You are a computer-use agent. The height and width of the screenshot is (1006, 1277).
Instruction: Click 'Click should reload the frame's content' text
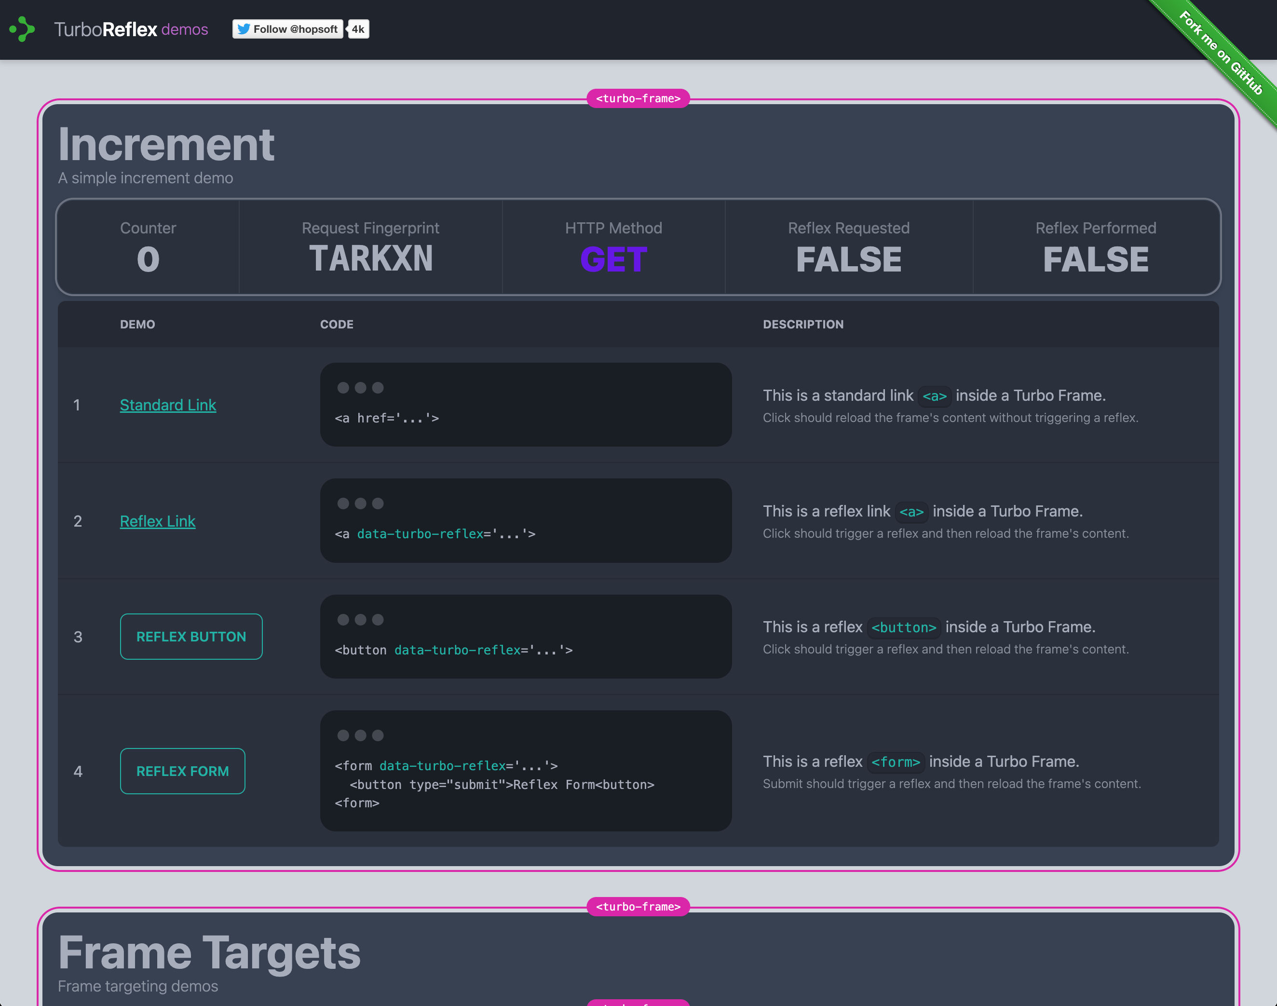click(x=950, y=418)
